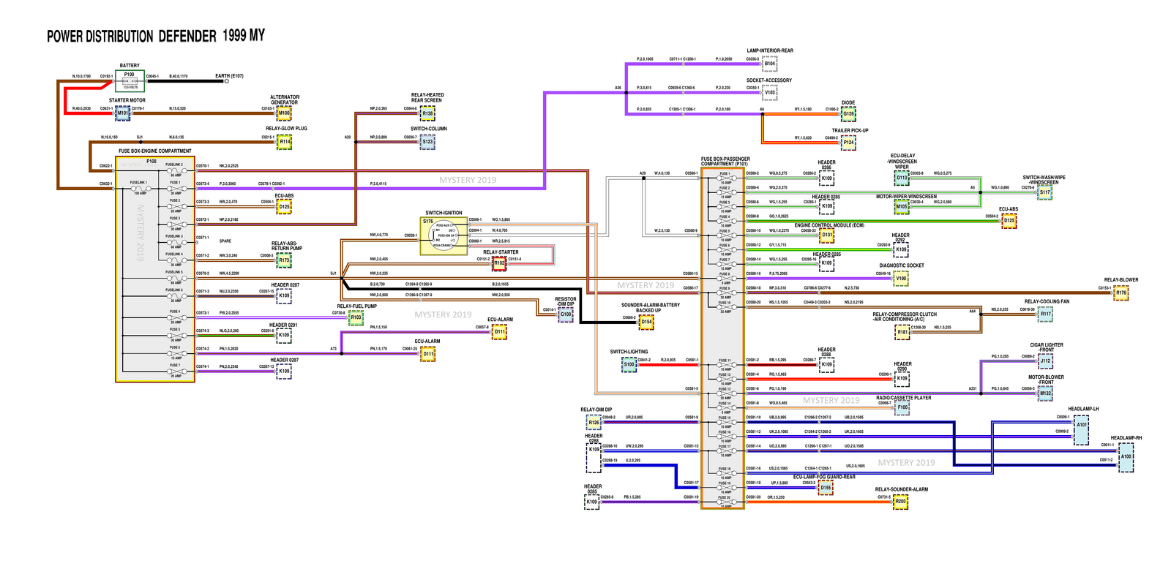Select the wire label 'GY,1.5,715'
1171x577 pixels.
pyautogui.click(x=778, y=245)
